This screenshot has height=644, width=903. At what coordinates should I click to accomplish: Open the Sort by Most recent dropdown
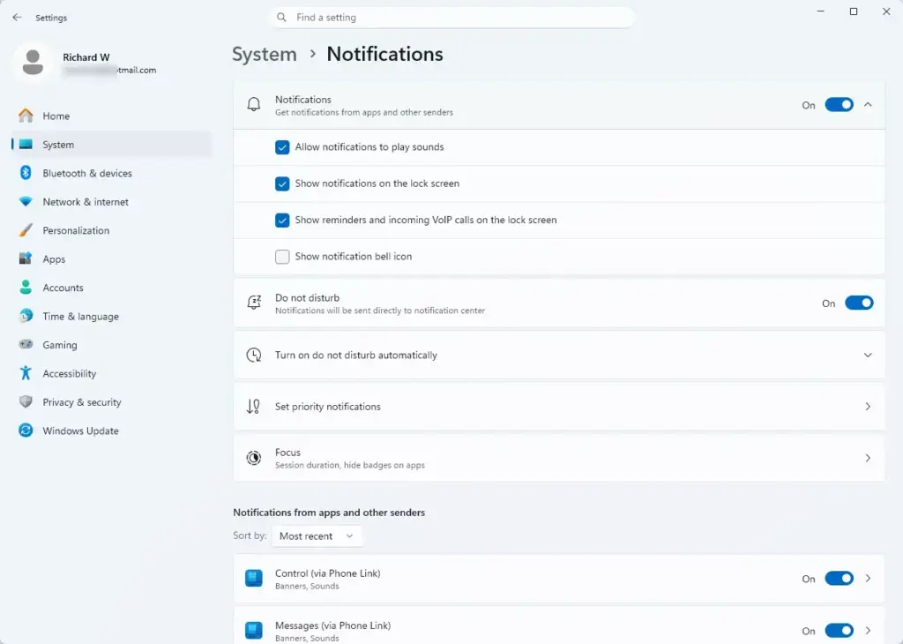(317, 535)
